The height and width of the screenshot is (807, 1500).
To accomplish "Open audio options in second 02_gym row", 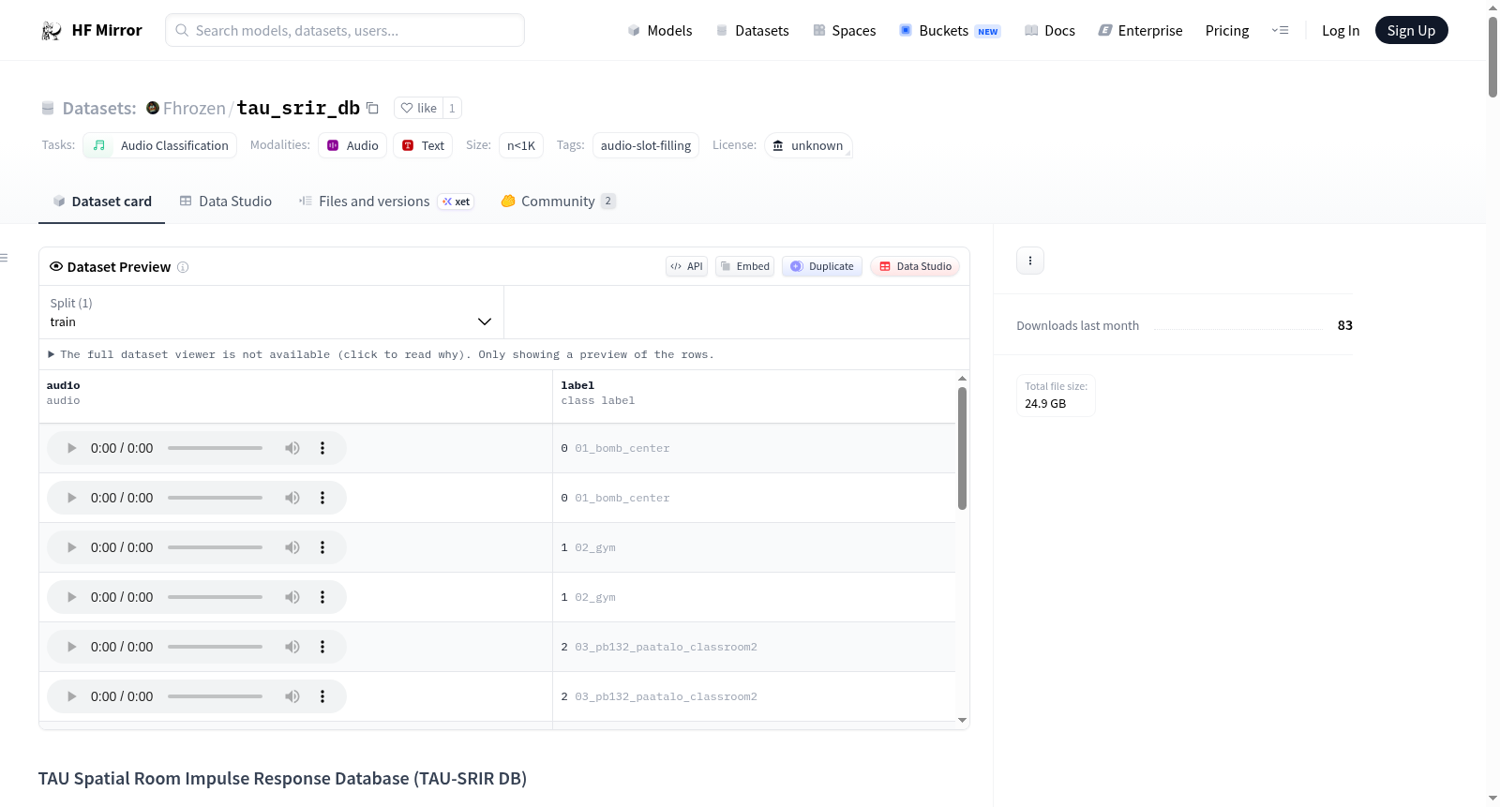I will pos(322,597).
